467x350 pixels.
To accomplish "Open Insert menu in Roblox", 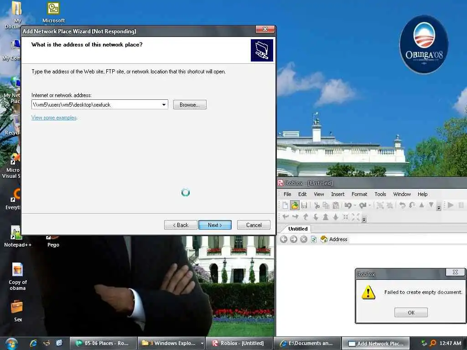I will [x=337, y=194].
